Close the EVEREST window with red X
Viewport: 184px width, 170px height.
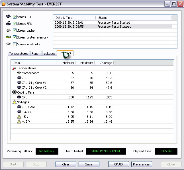point(180,4)
